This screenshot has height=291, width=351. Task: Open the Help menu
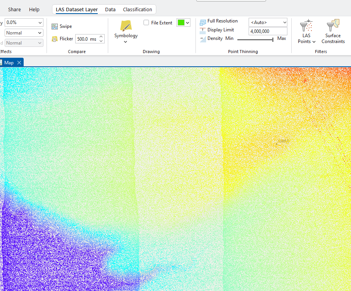tap(34, 9)
